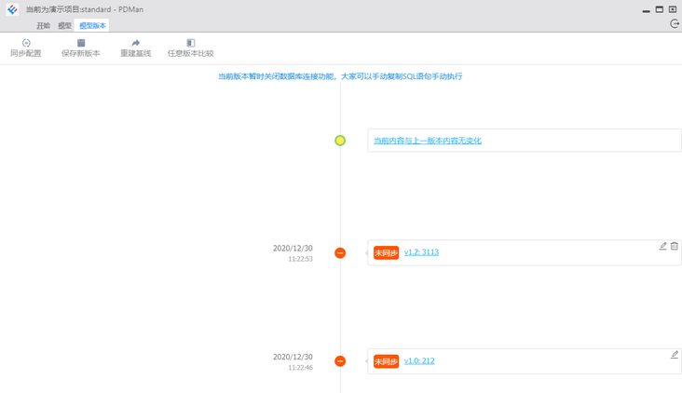
Task: Click the exit icon below the window controls
Action: 675,24
